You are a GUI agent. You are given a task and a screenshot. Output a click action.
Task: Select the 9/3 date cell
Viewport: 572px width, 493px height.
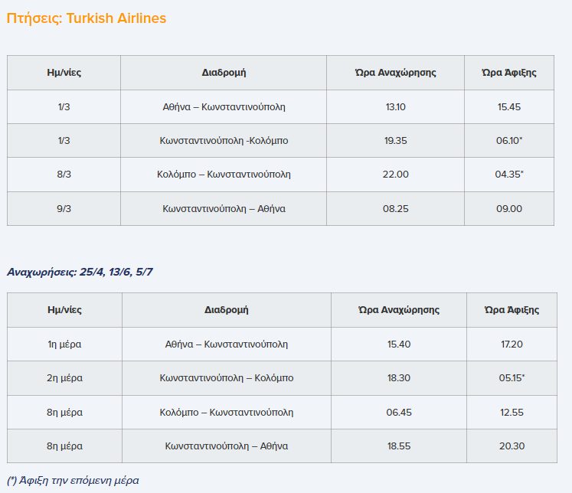tap(64, 208)
